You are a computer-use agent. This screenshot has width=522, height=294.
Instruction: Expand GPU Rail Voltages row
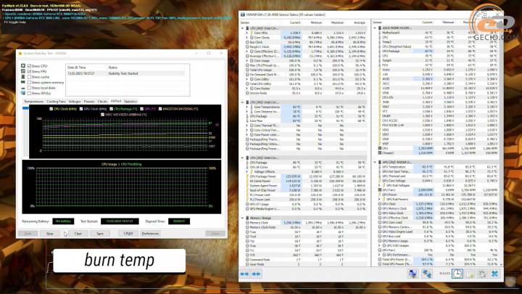click(x=379, y=185)
